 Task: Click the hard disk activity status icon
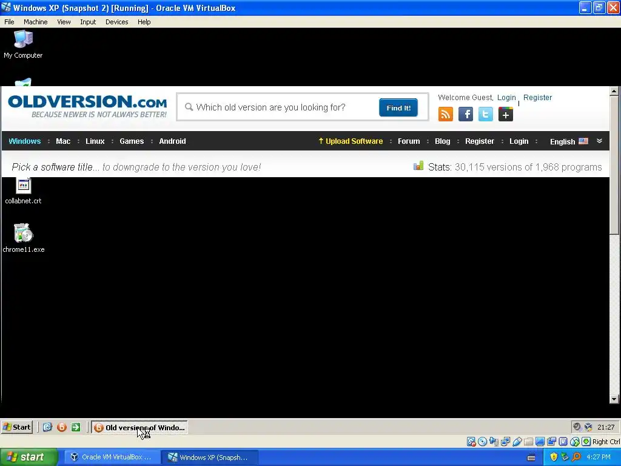pyautogui.click(x=471, y=442)
